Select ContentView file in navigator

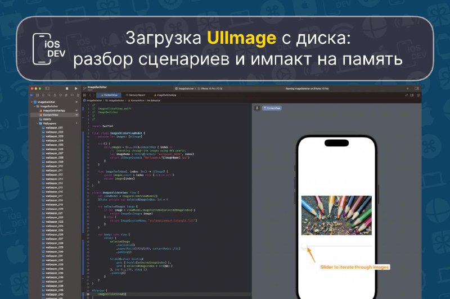[x=55, y=115]
